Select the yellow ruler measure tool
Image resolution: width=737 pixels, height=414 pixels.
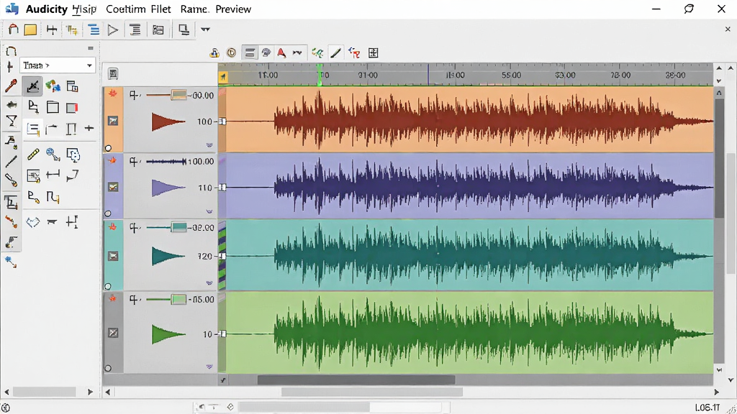33,155
